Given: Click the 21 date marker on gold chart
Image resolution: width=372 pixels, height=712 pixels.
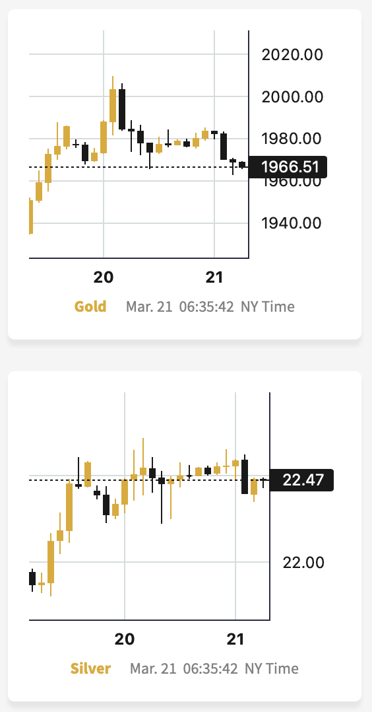Looking at the screenshot, I should (214, 277).
